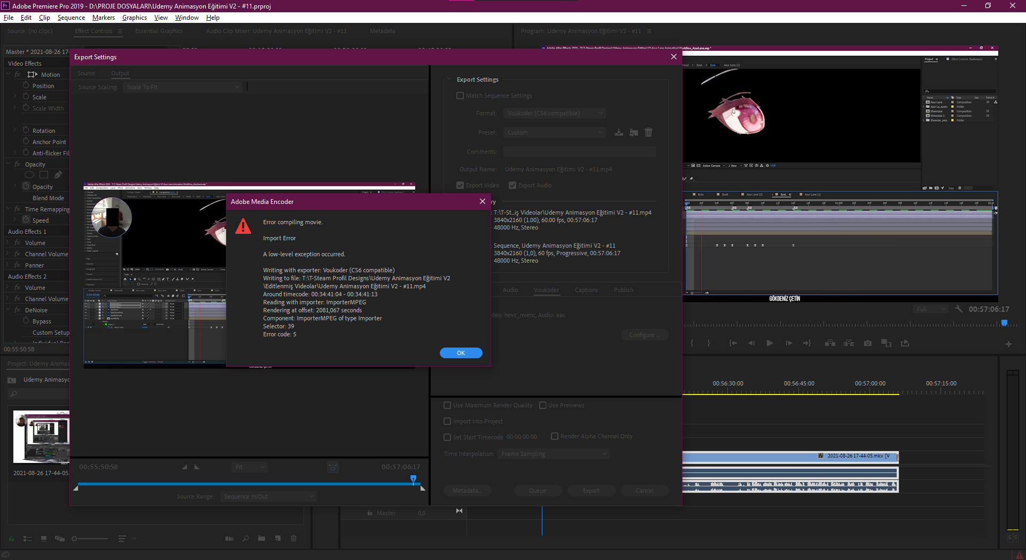Viewport: 1026px width, 560px height.
Task: Click the Save Preset icon
Action: (618, 132)
